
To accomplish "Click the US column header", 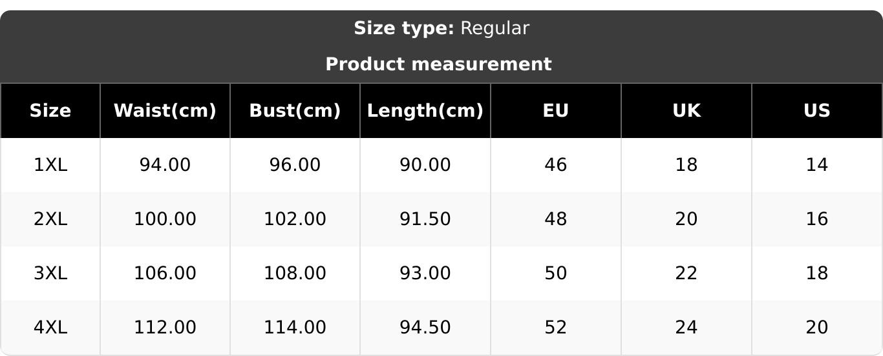I will [x=816, y=111].
